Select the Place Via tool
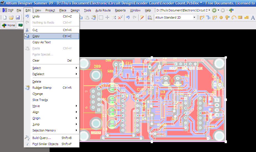The height and width of the screenshot is (152, 256). coord(227,17)
